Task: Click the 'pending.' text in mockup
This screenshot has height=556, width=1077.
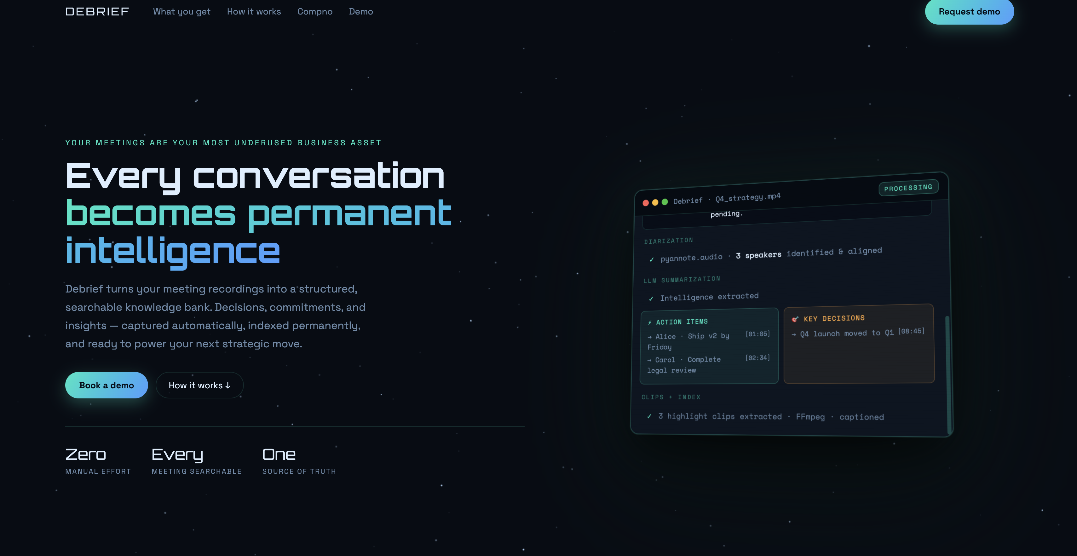Action: click(x=727, y=214)
